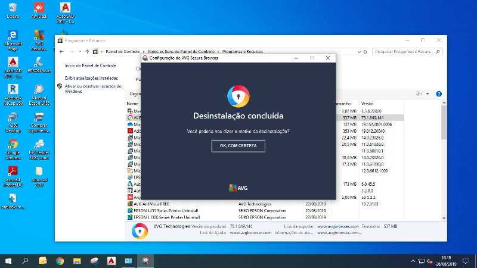The height and width of the screenshot is (268, 477).
Task: Click the network tray icon
Action: (x=422, y=261)
